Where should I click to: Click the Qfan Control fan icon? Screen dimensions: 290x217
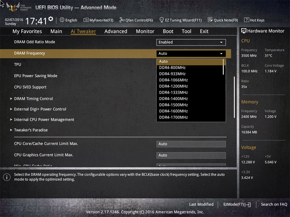click(x=122, y=20)
